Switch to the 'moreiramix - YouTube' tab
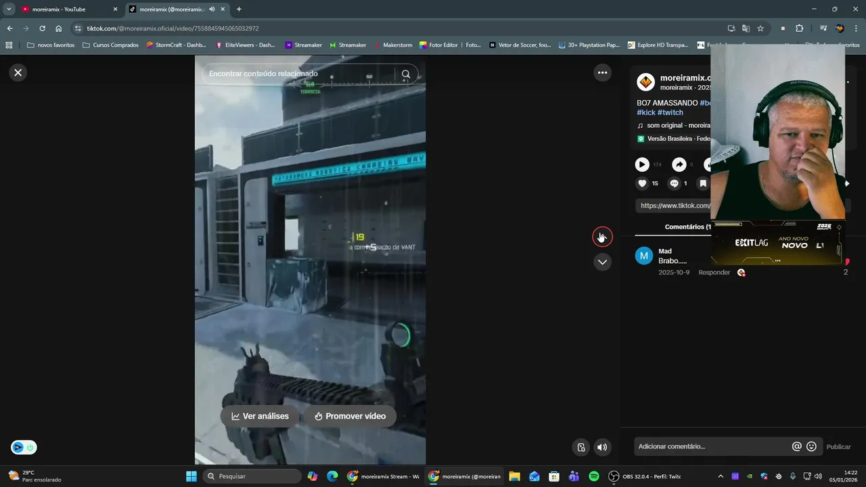 (x=68, y=9)
